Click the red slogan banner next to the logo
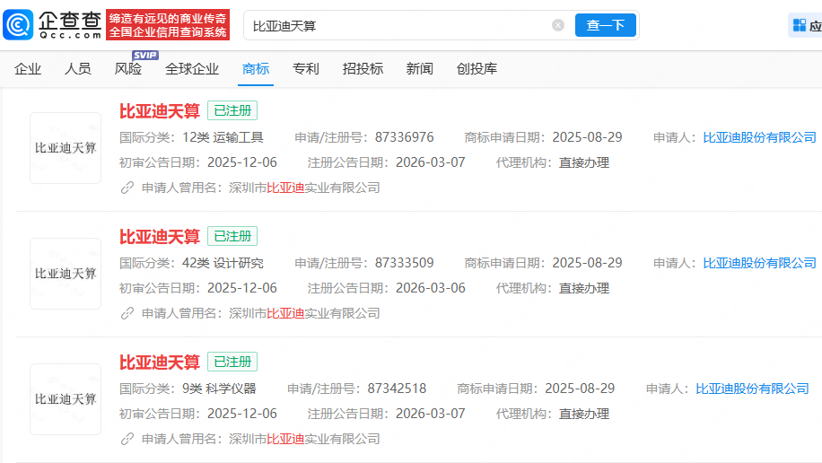This screenshot has height=463, width=822. pyautogui.click(x=167, y=25)
